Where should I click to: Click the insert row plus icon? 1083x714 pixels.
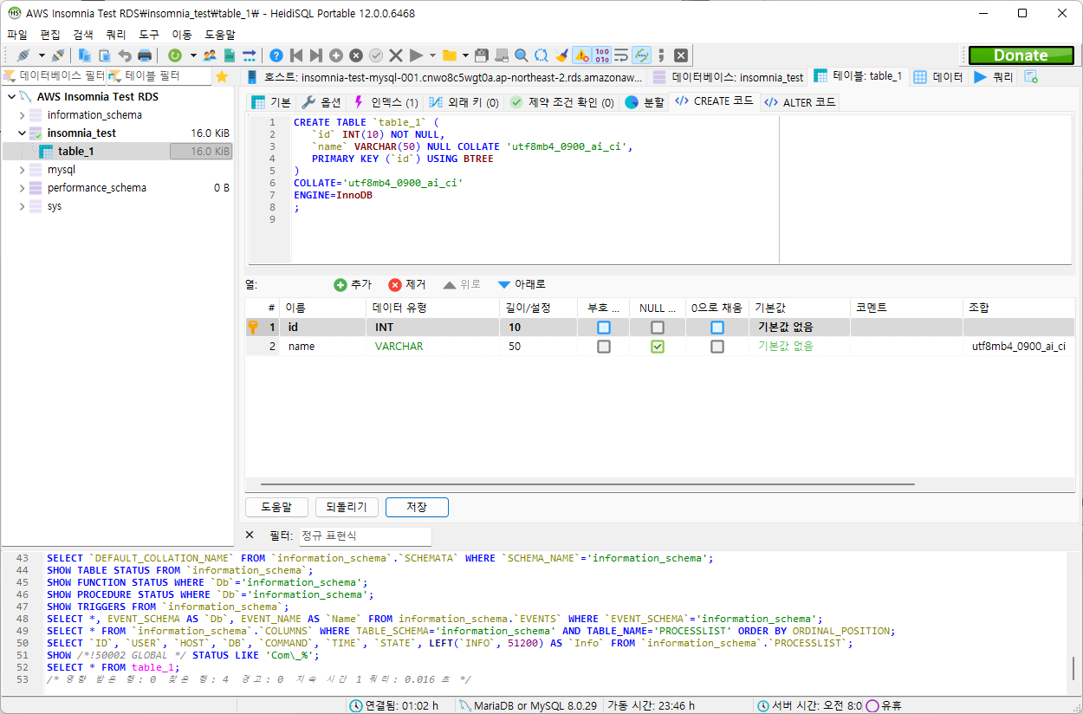336,55
